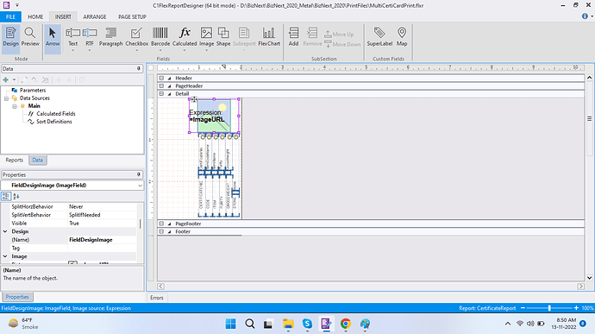Insert a SuperLabel custom field
The image size is (595, 334).
(379, 37)
